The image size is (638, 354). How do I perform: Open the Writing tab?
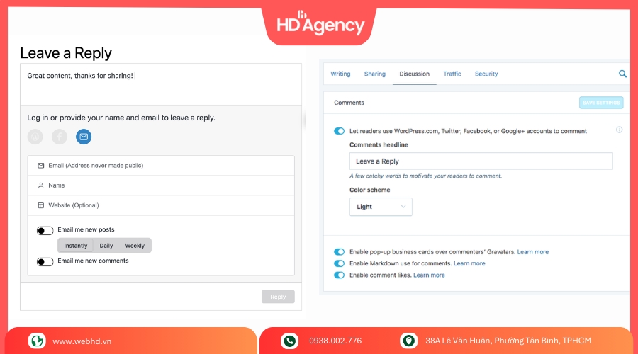coord(340,74)
